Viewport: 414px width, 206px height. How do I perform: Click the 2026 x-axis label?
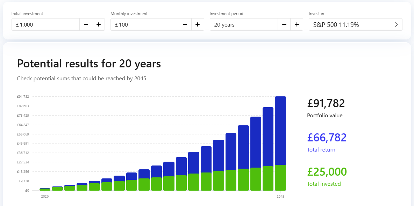[45, 197]
